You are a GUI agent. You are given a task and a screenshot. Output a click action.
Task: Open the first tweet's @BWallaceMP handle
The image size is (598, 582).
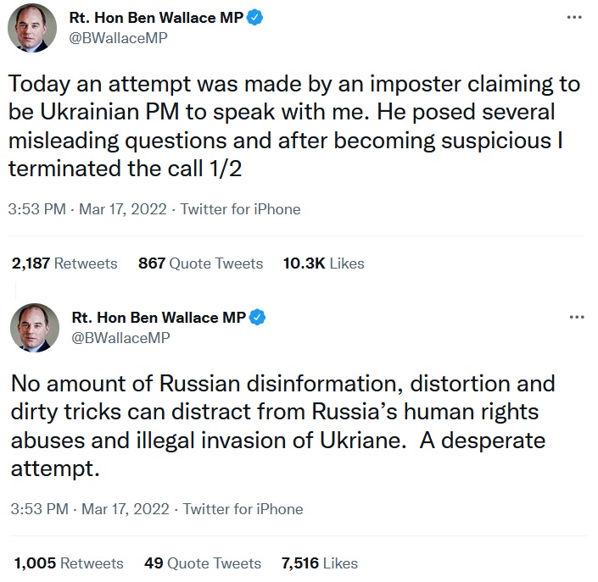coord(119,39)
